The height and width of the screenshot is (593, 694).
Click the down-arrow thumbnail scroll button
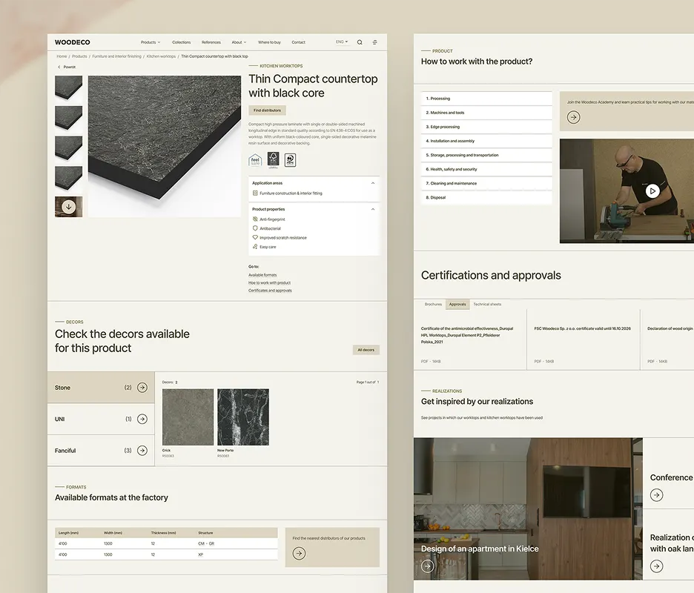pyautogui.click(x=69, y=207)
